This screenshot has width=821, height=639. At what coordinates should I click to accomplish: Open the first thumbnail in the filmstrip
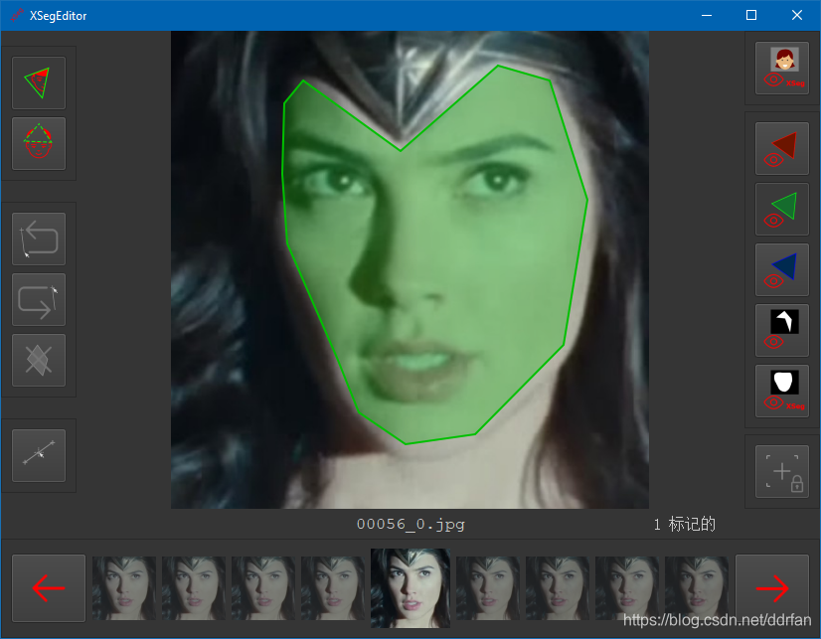[x=124, y=588]
